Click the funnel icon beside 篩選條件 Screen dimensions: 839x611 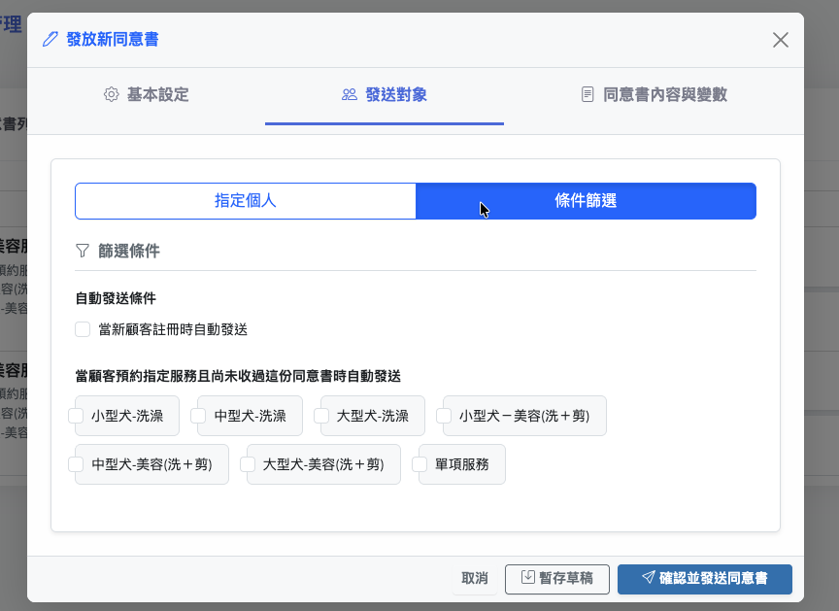pyautogui.click(x=83, y=251)
